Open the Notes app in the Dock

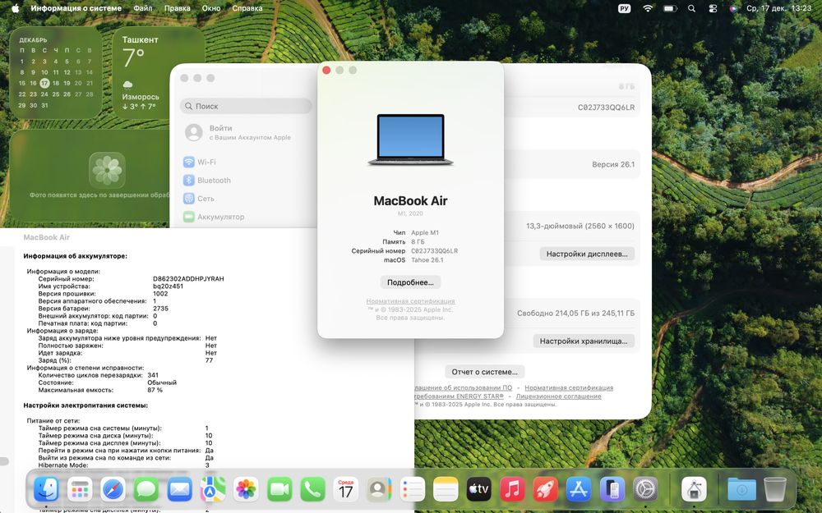446,490
